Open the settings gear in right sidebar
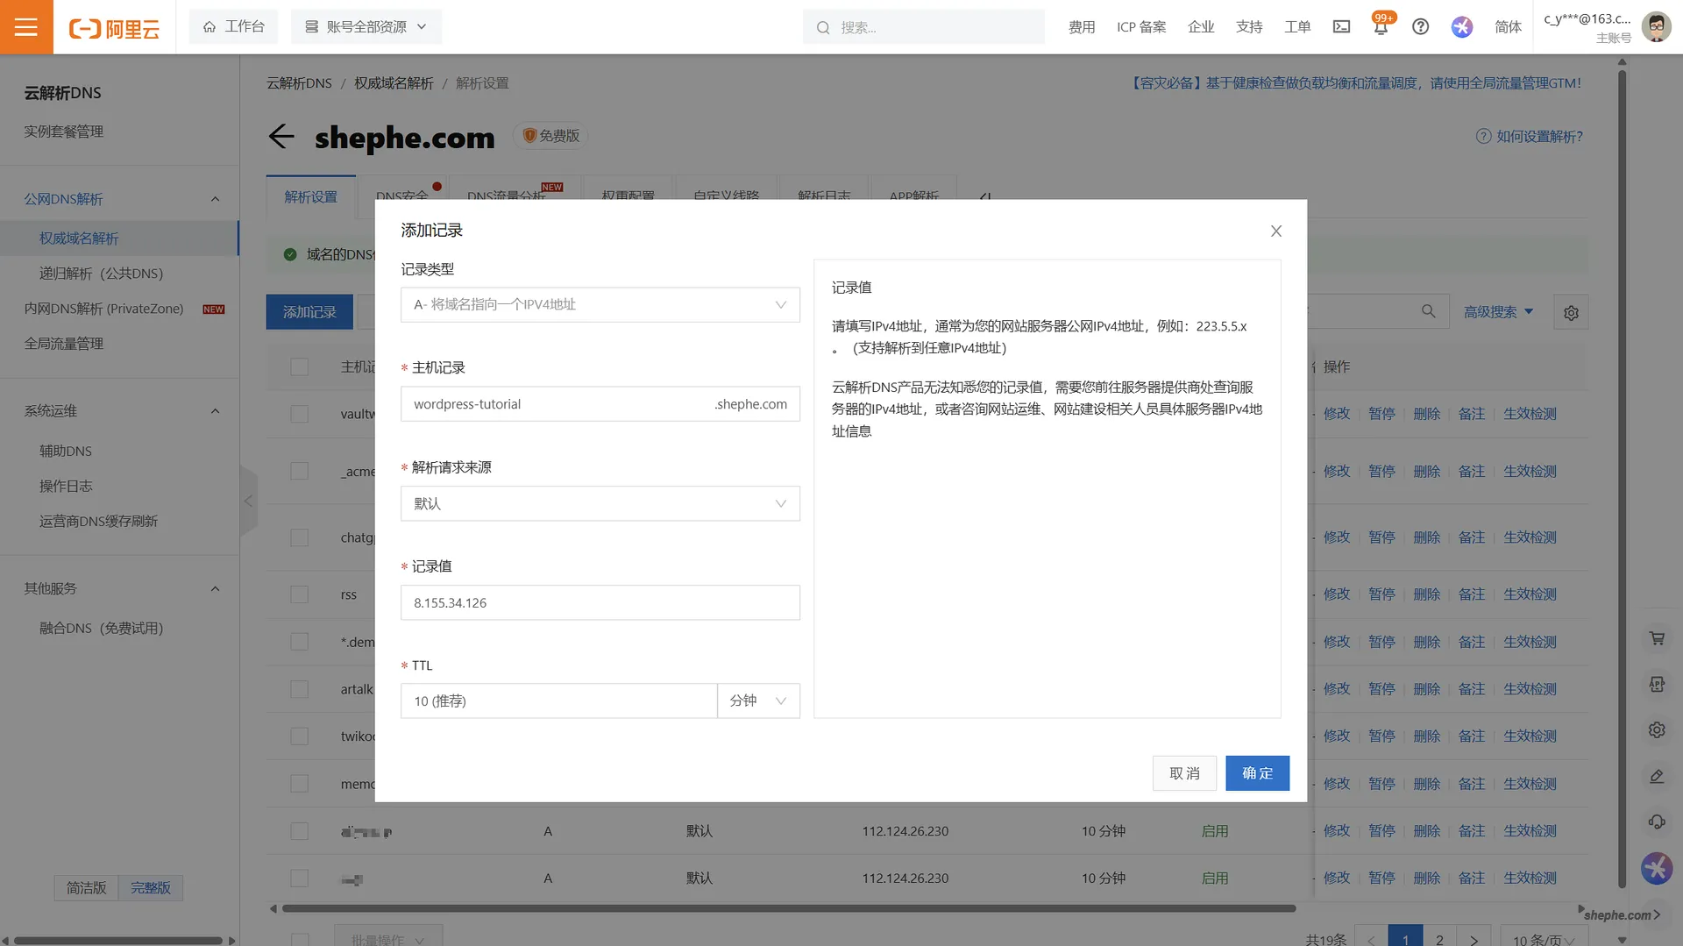Screen dimensions: 1683x946 [x=1657, y=729]
